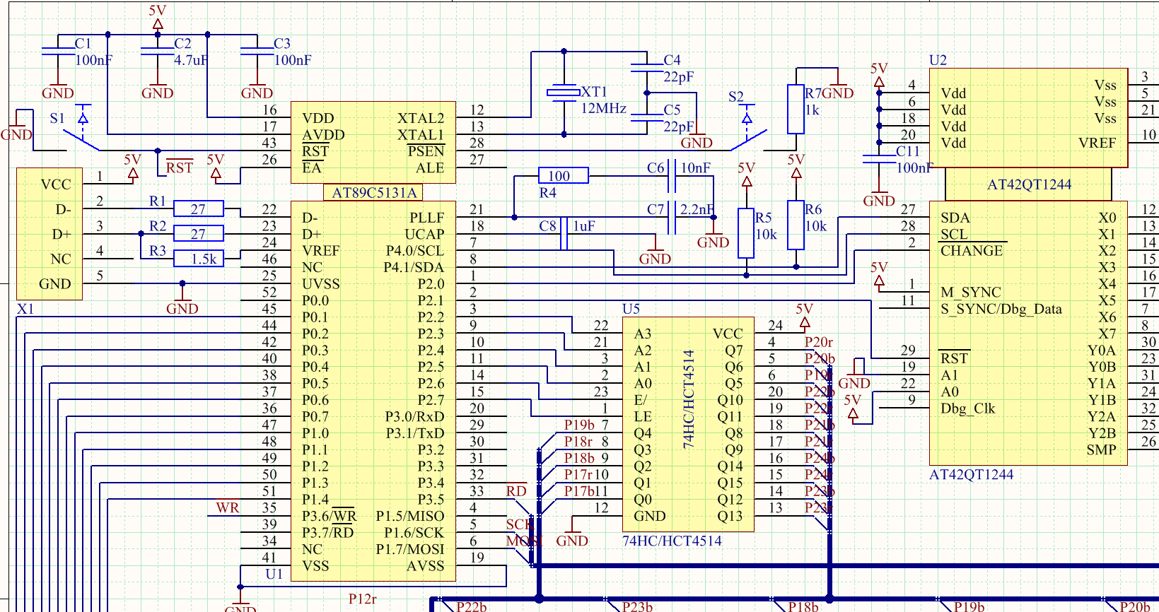
Task: Select the thick vertical bus line beside U5 outputs
Action: 829,481
